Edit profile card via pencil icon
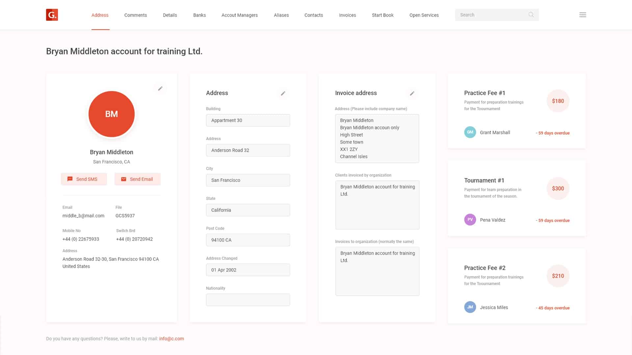The image size is (632, 355). point(160,88)
